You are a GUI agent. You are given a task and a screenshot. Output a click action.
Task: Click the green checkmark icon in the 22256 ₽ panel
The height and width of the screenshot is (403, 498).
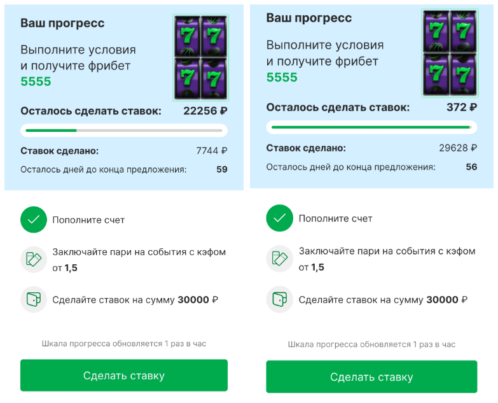[x=34, y=220]
